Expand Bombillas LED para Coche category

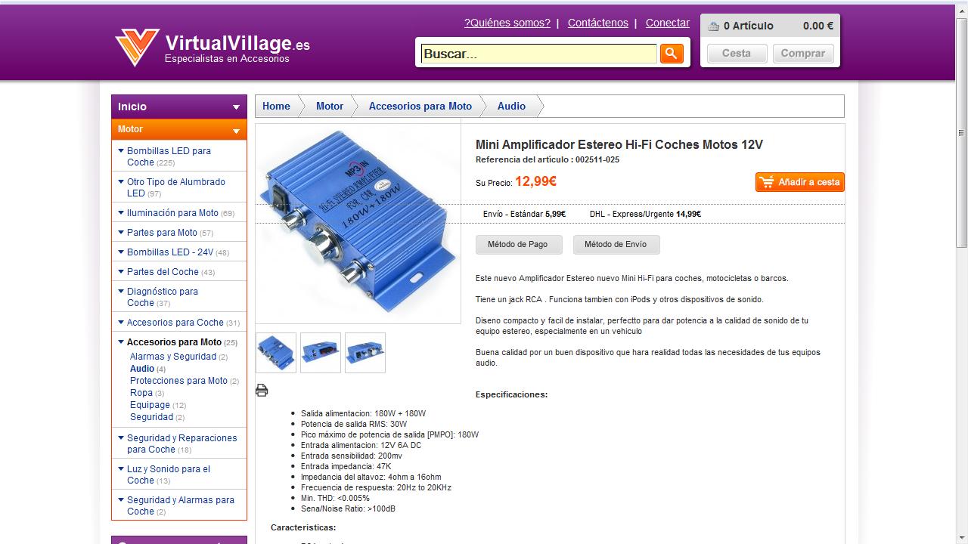121,150
